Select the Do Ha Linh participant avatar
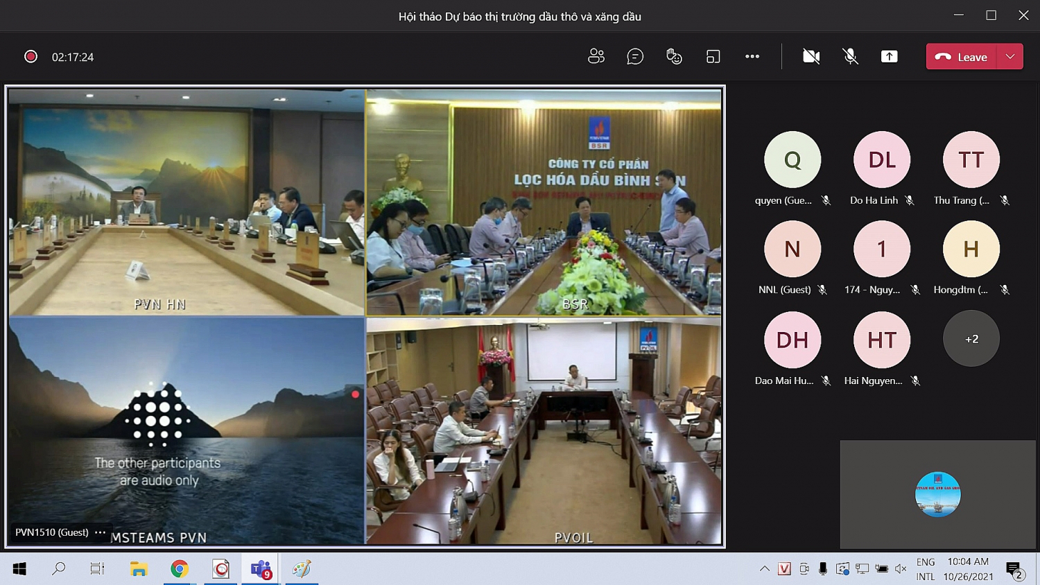This screenshot has height=585, width=1040. pyautogui.click(x=881, y=160)
